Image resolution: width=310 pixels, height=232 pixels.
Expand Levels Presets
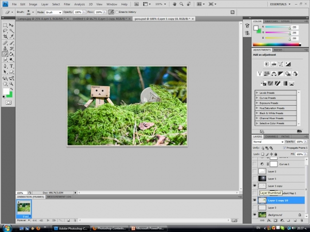(257, 93)
